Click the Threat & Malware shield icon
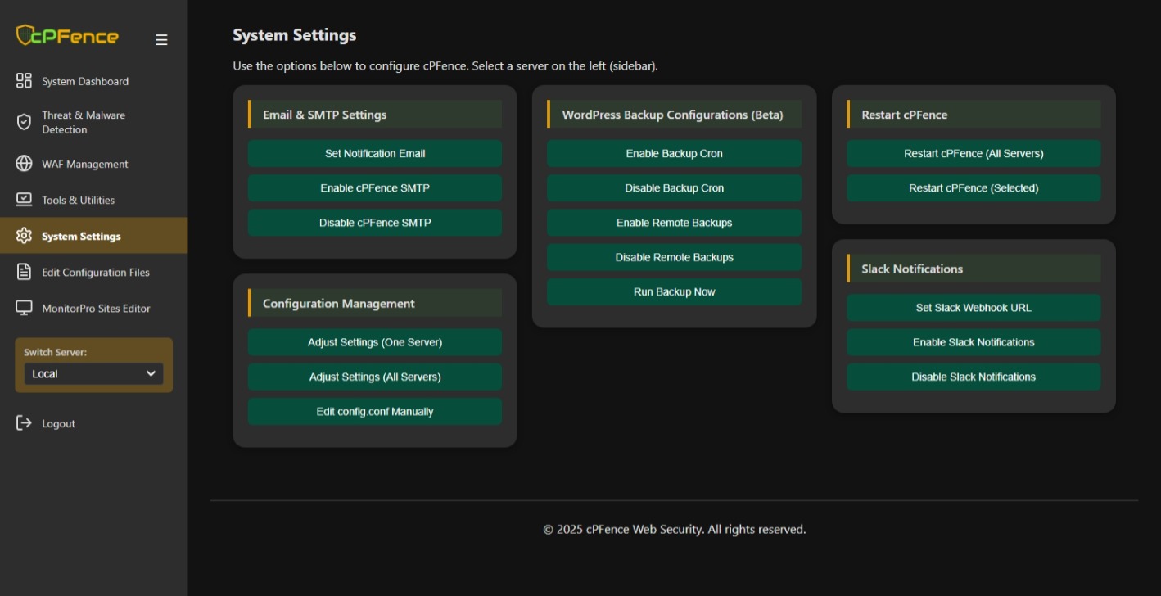This screenshot has width=1161, height=596. click(x=24, y=122)
